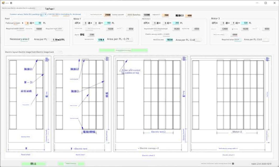Click the cargo handling aisle width field 2900
Viewport: 279px width, 167px height.
point(108,15)
